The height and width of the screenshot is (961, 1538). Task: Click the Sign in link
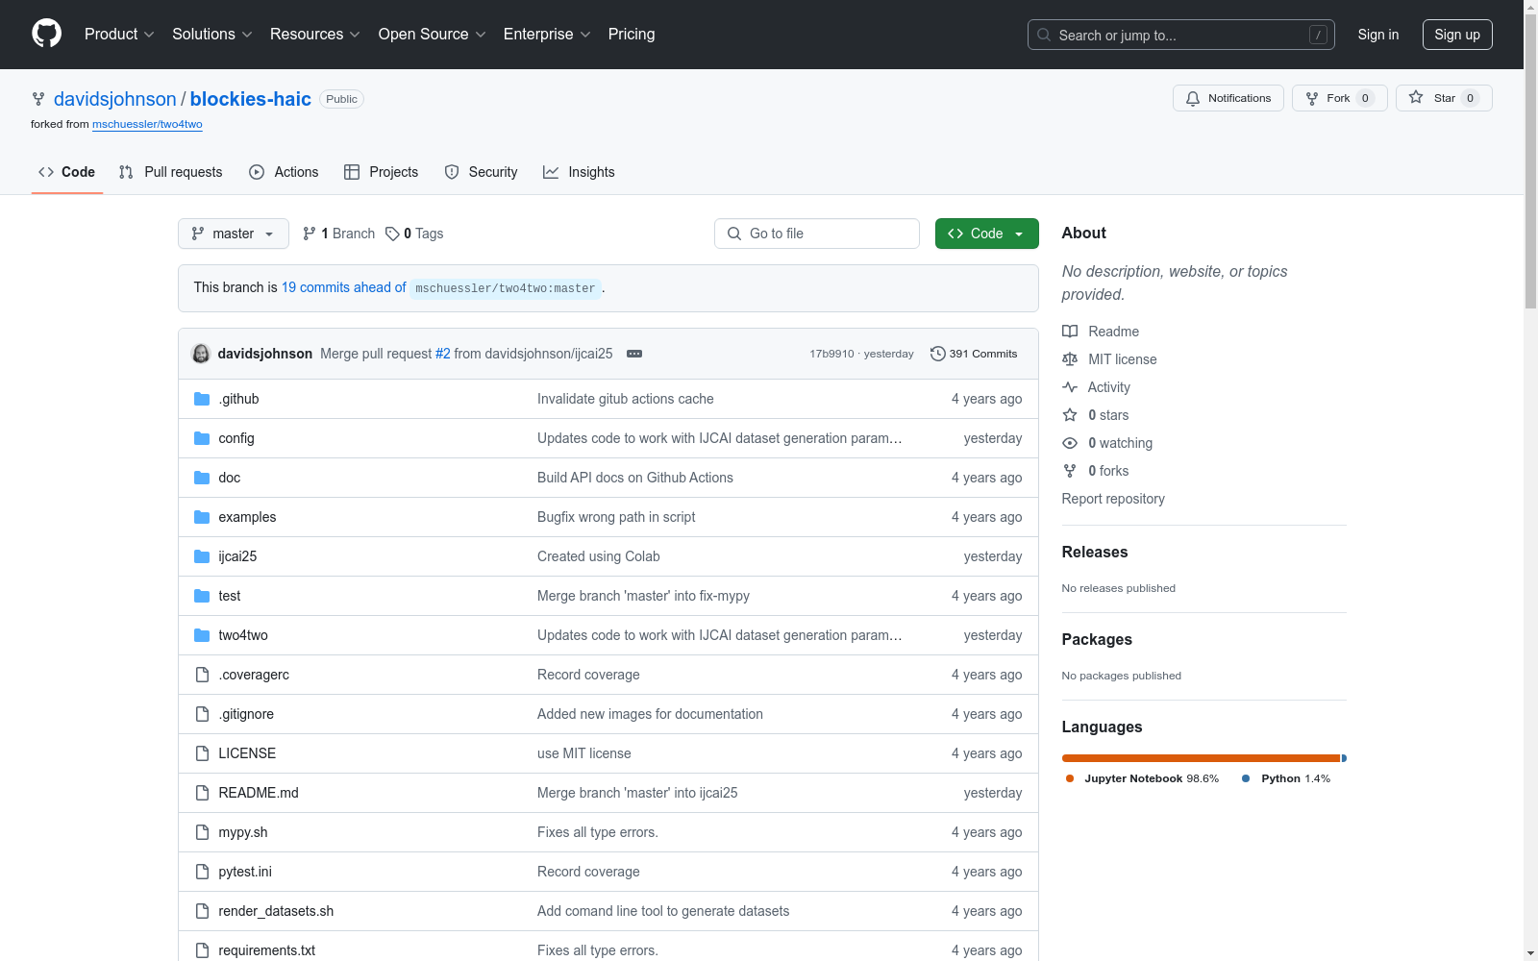[1378, 35]
